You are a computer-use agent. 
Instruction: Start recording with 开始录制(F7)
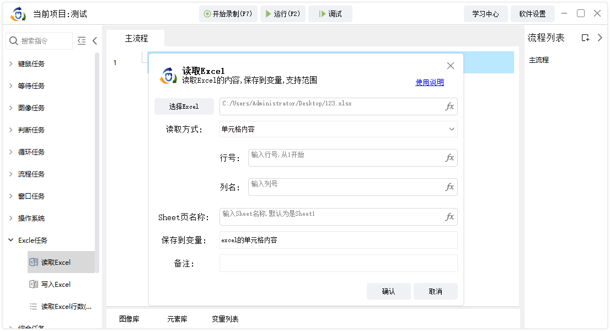tap(228, 14)
